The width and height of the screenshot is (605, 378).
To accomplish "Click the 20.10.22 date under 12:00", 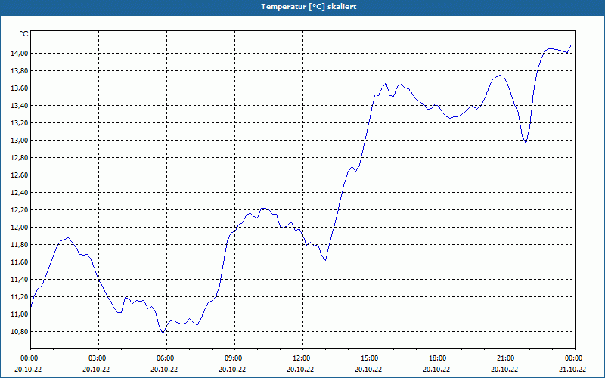I will pyautogui.click(x=300, y=369).
